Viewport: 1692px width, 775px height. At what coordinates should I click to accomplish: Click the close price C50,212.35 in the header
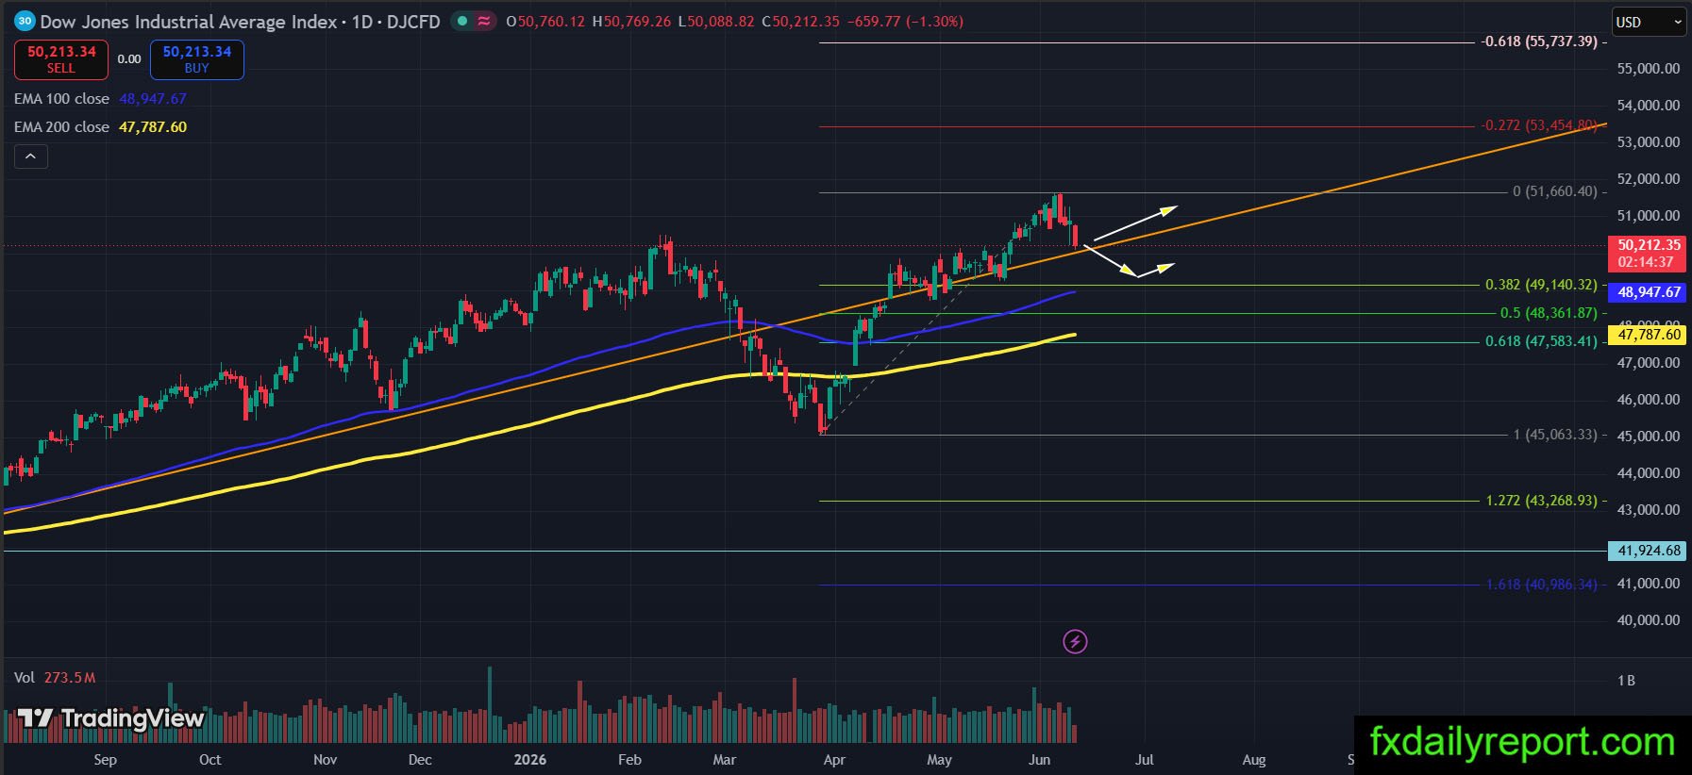[800, 22]
